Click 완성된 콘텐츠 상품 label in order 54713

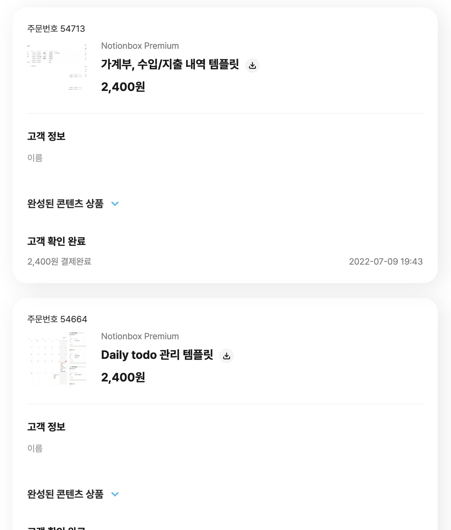[65, 204]
